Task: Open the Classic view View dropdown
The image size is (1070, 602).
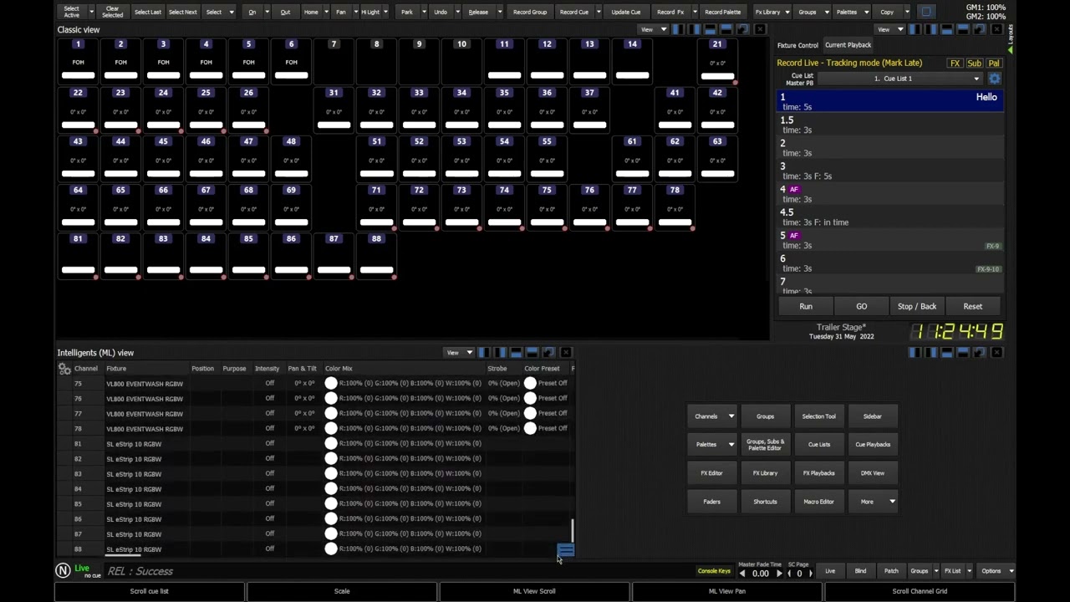Action: [x=654, y=29]
